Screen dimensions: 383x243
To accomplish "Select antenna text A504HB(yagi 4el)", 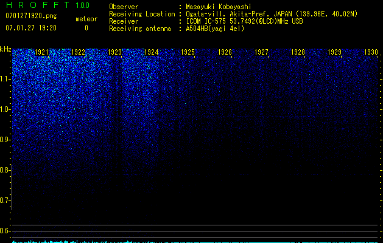I will pos(215,29).
